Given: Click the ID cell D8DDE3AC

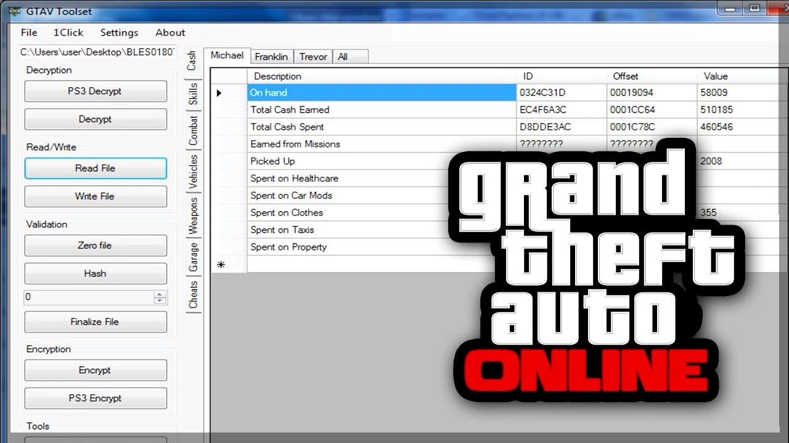Looking at the screenshot, I should [562, 127].
